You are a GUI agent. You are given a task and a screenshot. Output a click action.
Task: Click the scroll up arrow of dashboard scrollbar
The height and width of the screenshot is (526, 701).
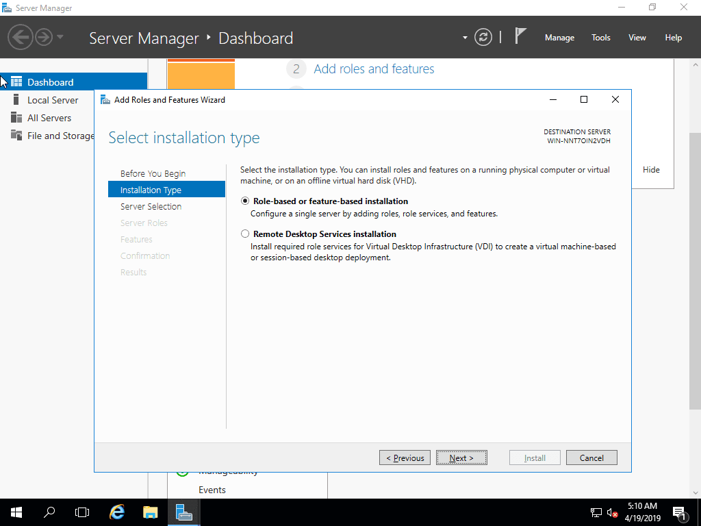click(696, 65)
